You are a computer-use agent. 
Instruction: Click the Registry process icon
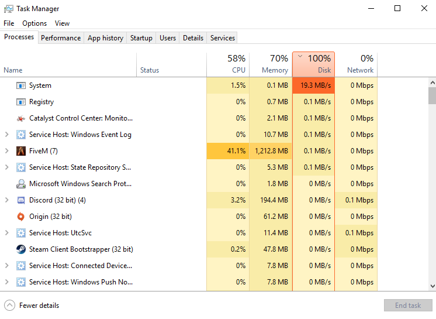coord(21,102)
